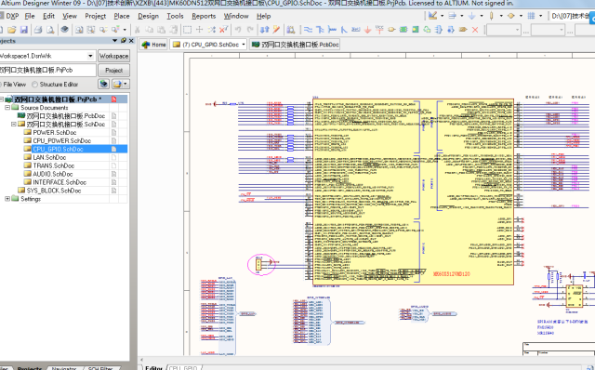Expand the Settings folder node

[x=7, y=199]
